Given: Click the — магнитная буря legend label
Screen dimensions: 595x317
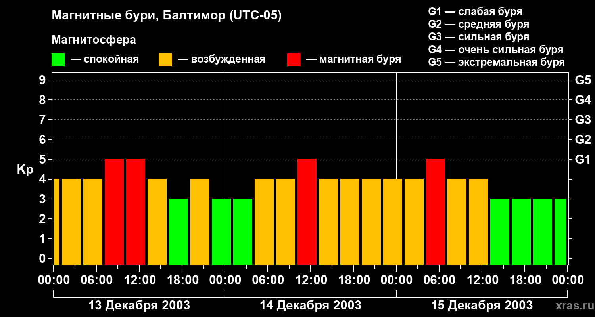Looking at the screenshot, I should [x=353, y=59].
